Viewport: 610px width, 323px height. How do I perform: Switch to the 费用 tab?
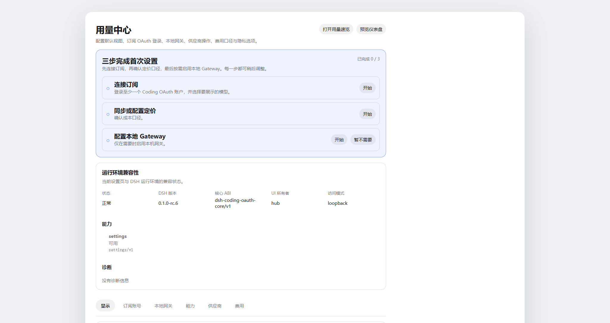239,306
